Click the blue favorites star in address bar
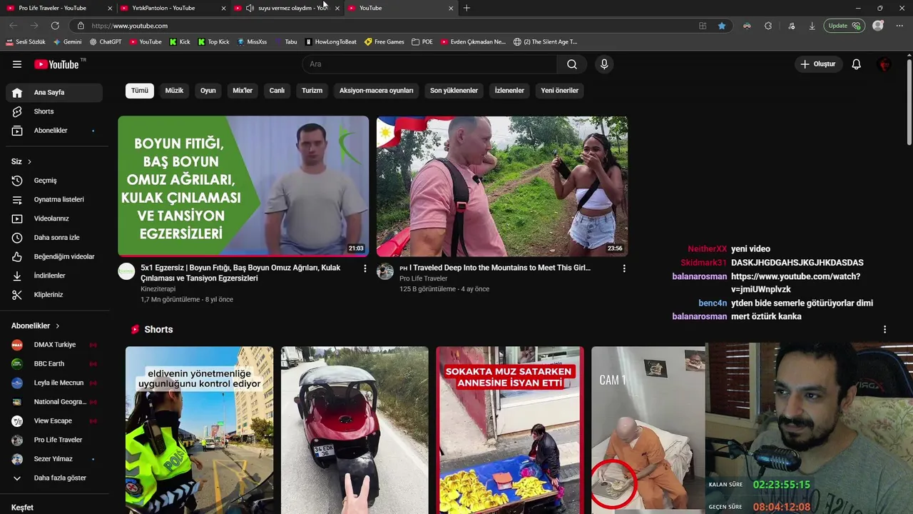 [x=722, y=26]
